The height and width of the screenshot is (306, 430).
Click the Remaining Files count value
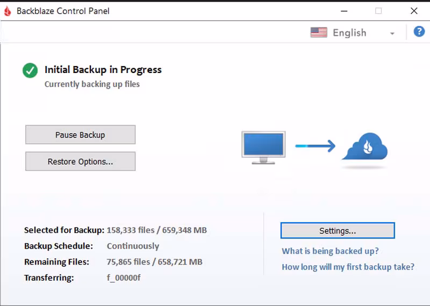click(155, 262)
